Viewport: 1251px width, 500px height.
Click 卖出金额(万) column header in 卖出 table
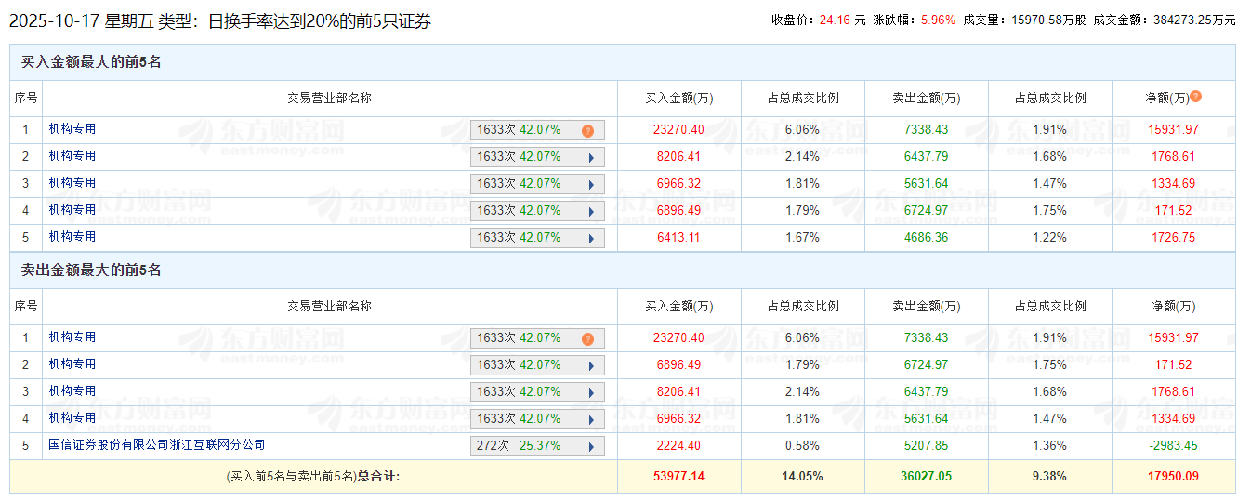point(926,307)
